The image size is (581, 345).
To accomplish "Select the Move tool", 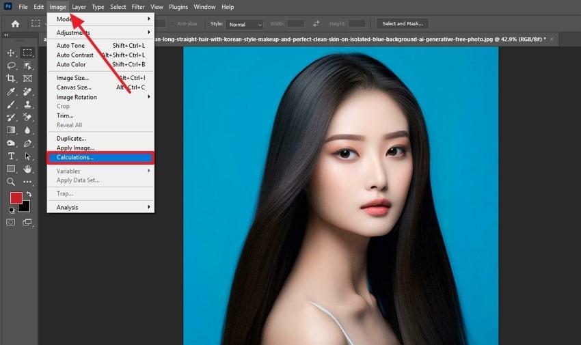I will point(11,53).
